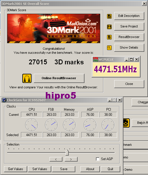Viewport: 148px width, 175px height.
Task: Click the Current AGP value 76.00
Action: click(90, 115)
